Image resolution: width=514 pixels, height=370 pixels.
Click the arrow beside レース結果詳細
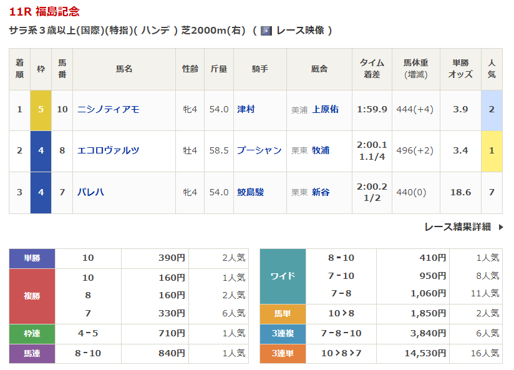[x=500, y=227]
